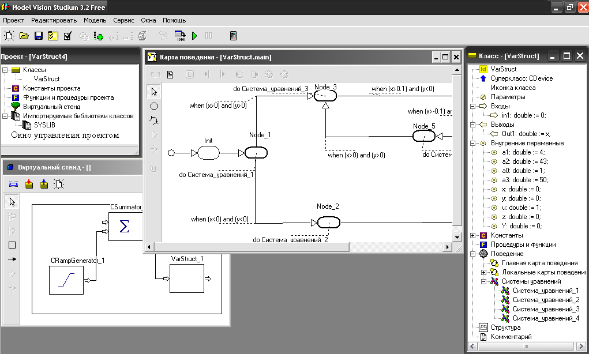
Task: Click the checkmark verify toolbar icon
Action: click(67, 36)
